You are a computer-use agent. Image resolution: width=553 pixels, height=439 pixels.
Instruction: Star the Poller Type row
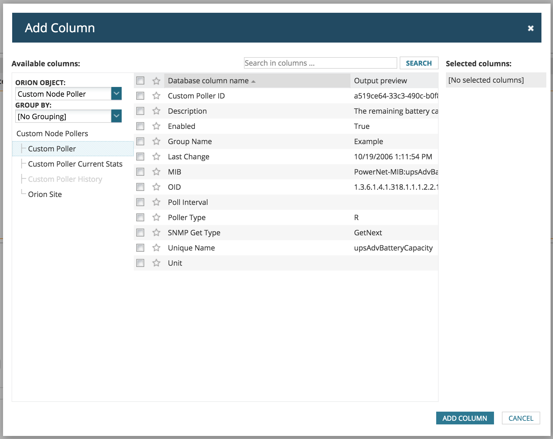(156, 217)
